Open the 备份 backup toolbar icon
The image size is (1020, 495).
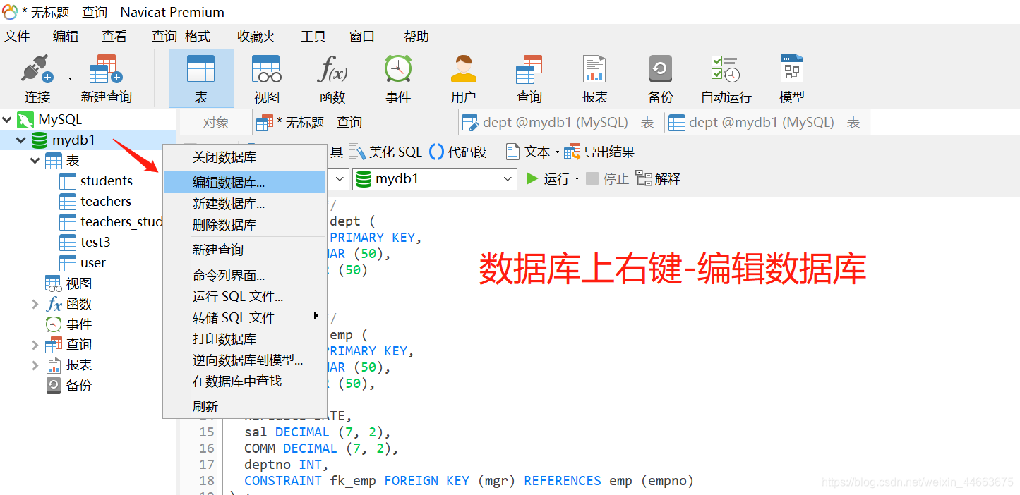[x=661, y=78]
